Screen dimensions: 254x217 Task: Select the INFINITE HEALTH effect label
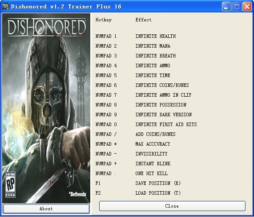pyautogui.click(x=156, y=36)
